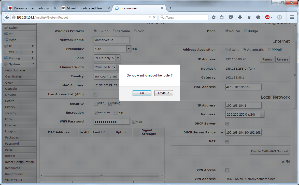Viewport: 299px width, 185px height.
Task: Select the Bridge mode radio button
Action: [x=246, y=31]
